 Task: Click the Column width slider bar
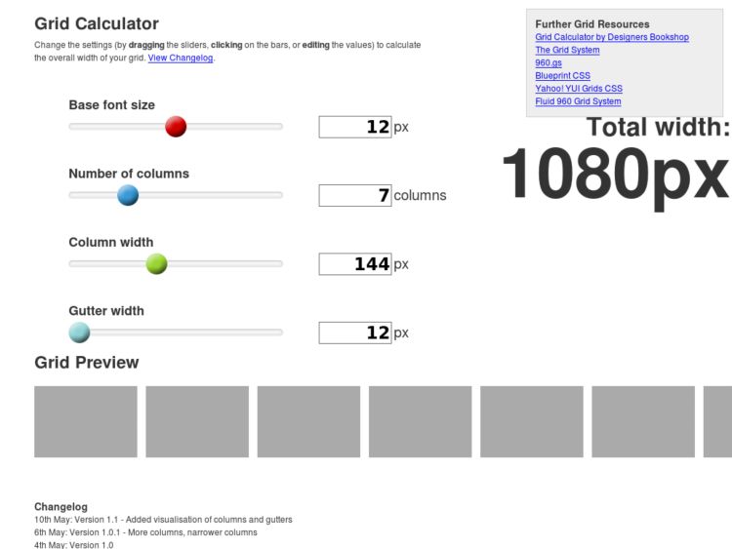[x=176, y=263]
